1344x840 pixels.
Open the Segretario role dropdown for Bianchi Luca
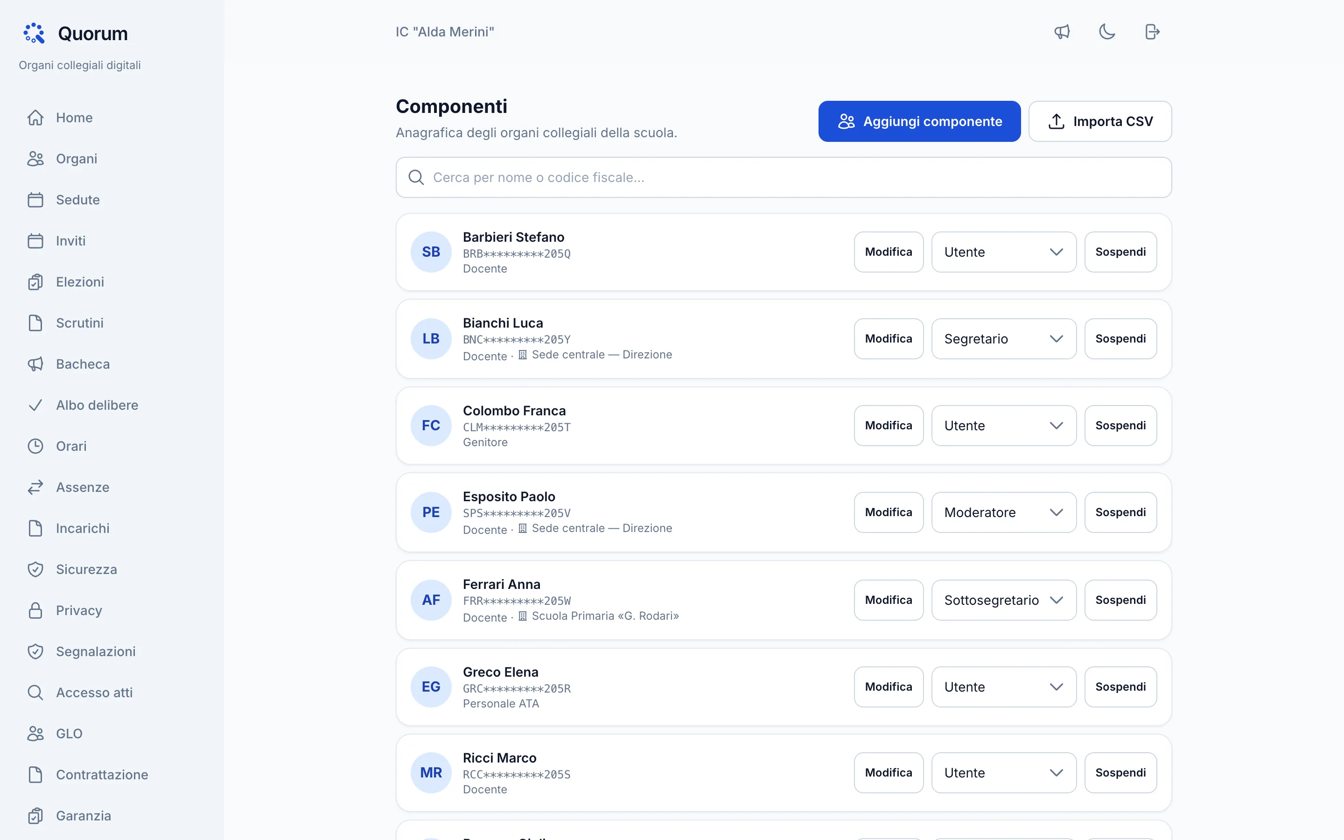click(x=1003, y=339)
